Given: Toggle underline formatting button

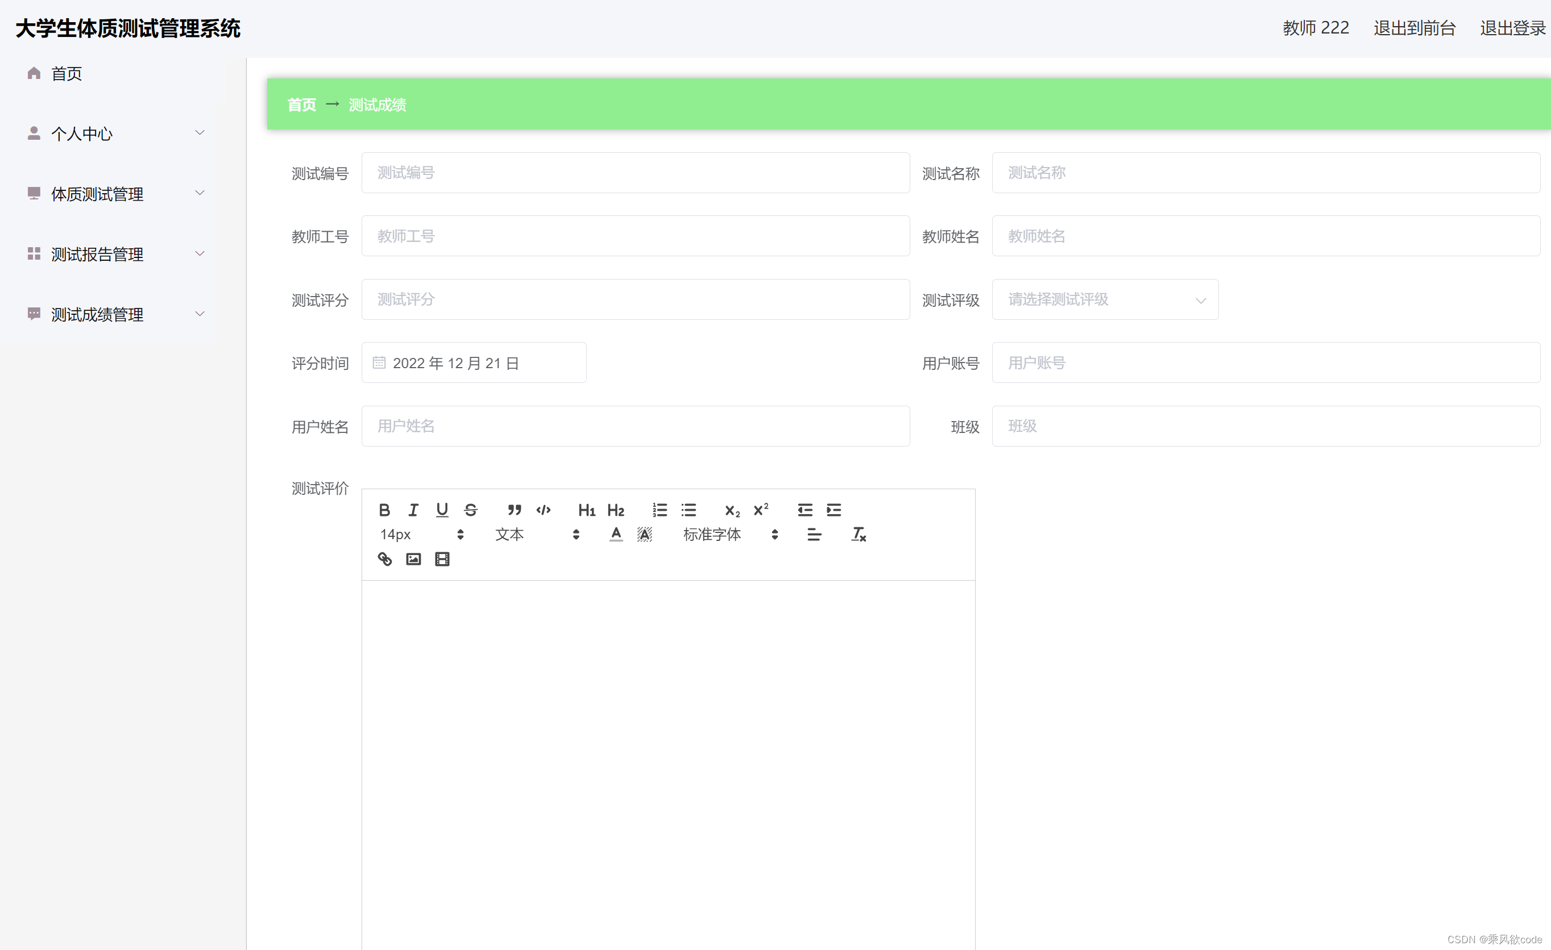Looking at the screenshot, I should click(442, 510).
